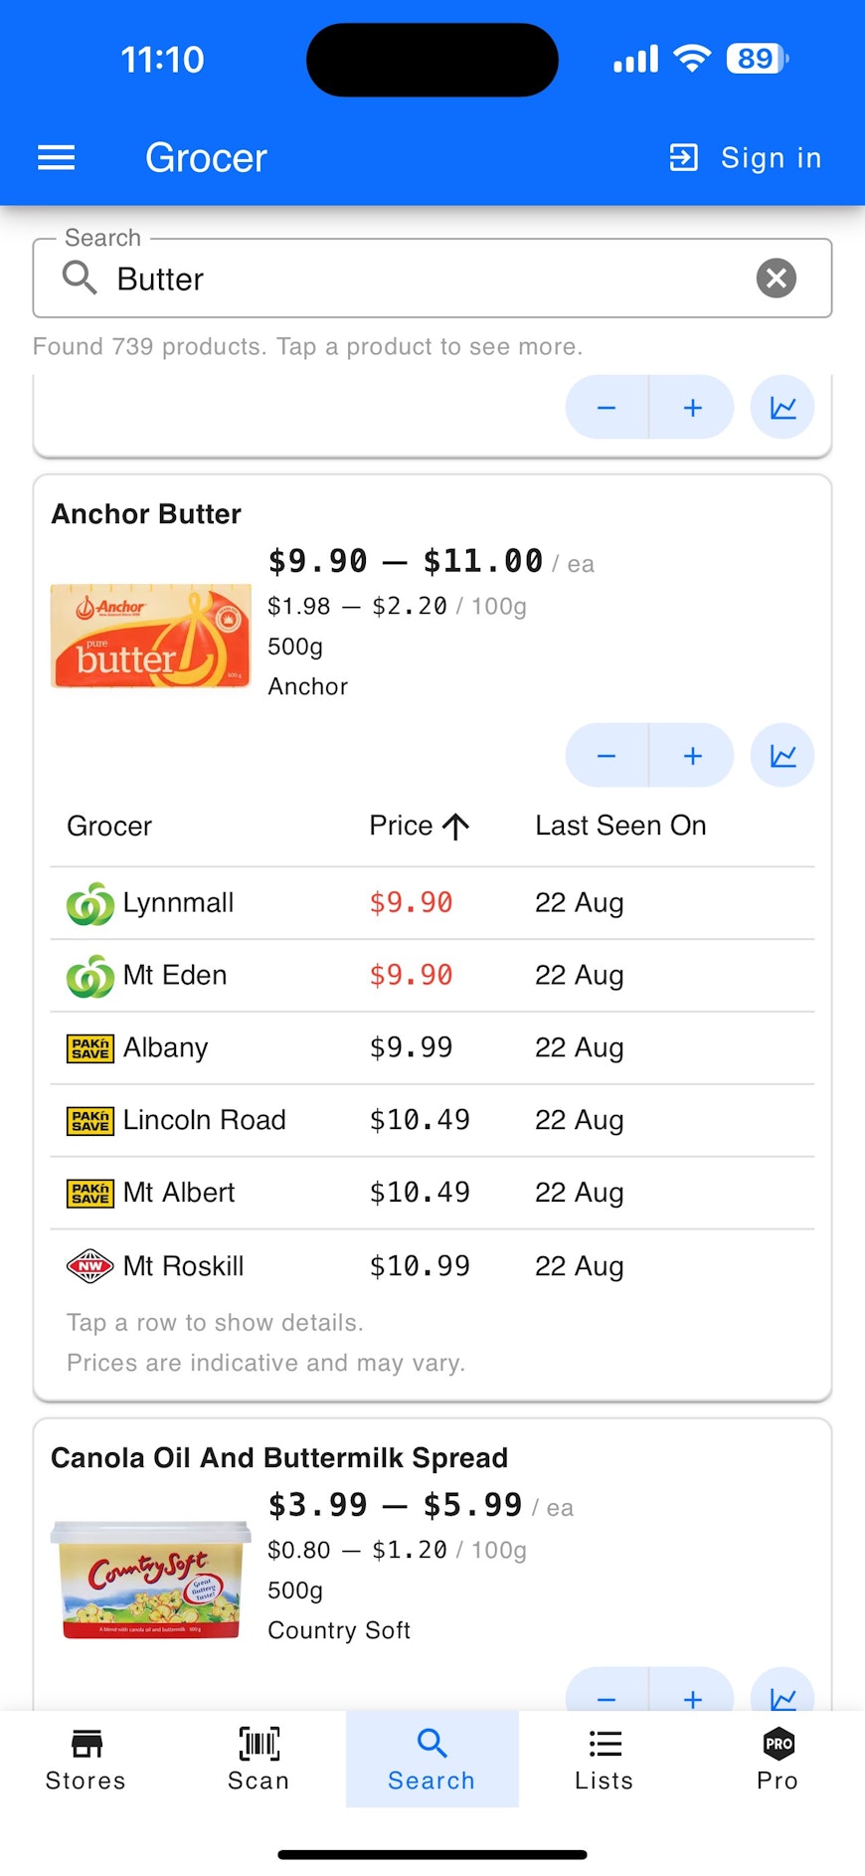The image size is (865, 1876).
Task: Open the barcode Scan tab
Action: [259, 1759]
